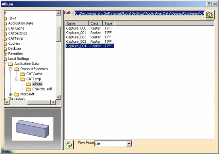Expand the Microsoft folder node
The height and width of the screenshot is (154, 219).
point(11,94)
